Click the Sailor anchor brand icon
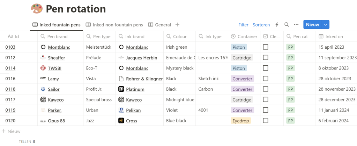The width and height of the screenshot is (357, 146). 43,89
